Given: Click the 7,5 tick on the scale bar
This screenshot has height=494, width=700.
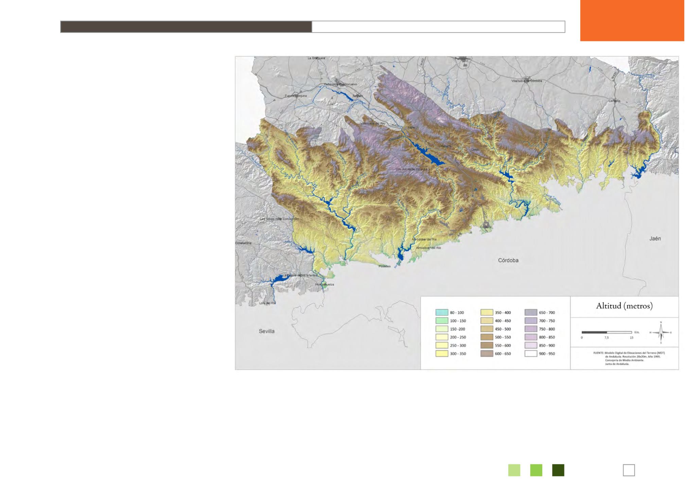Looking at the screenshot, I should [607, 338].
